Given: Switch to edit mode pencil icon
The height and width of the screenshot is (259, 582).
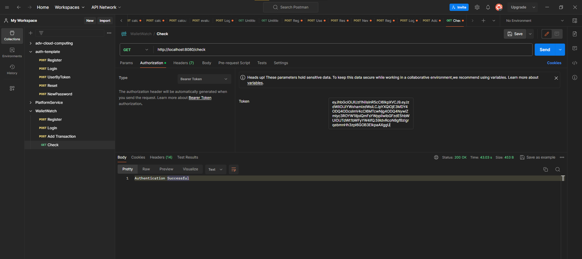Looking at the screenshot, I should (547, 34).
